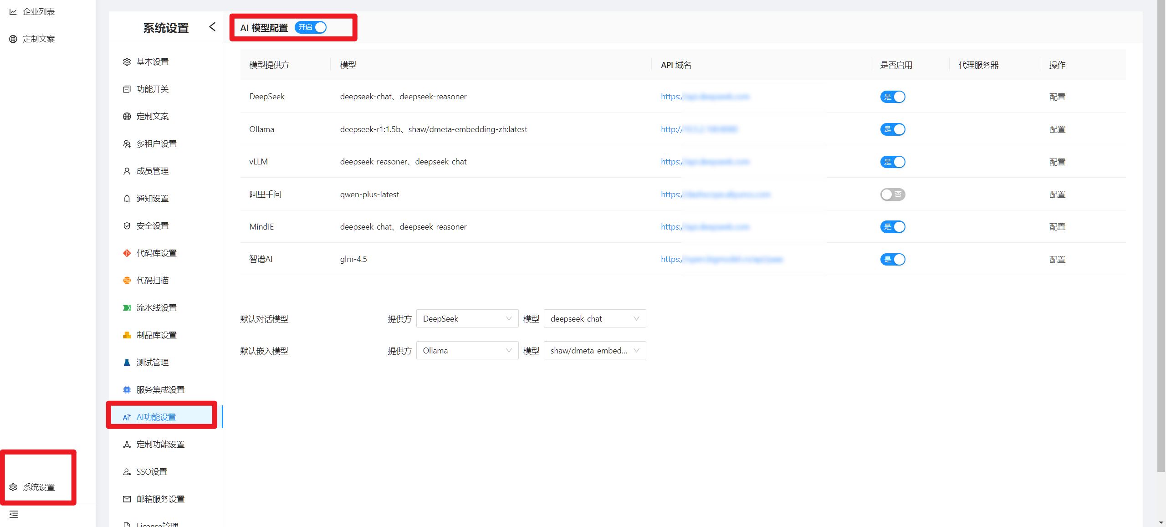Click the 通知设置 bell icon
The image size is (1166, 527).
pyautogui.click(x=127, y=199)
